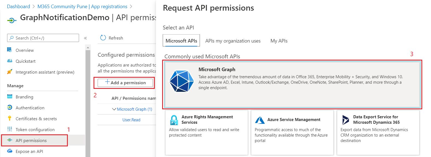
Task: Select the Authentication icon in sidebar
Action: [x=10, y=107]
